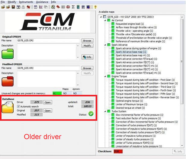This screenshot has width=186, height=159.
Task: Click the first open-folder icon in toolbar
Action: (3, 7)
